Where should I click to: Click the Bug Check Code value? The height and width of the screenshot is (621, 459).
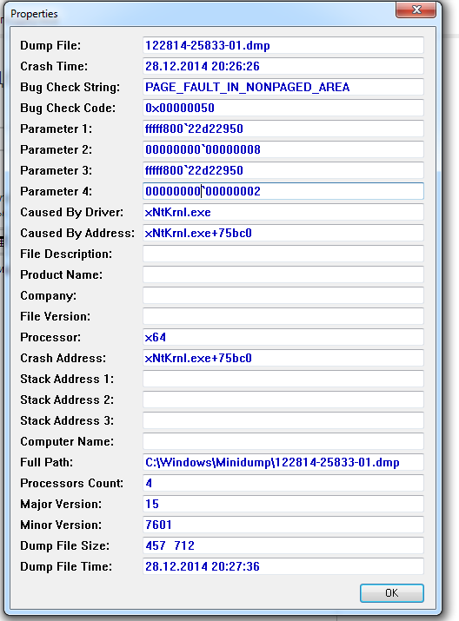pyautogui.click(x=283, y=108)
